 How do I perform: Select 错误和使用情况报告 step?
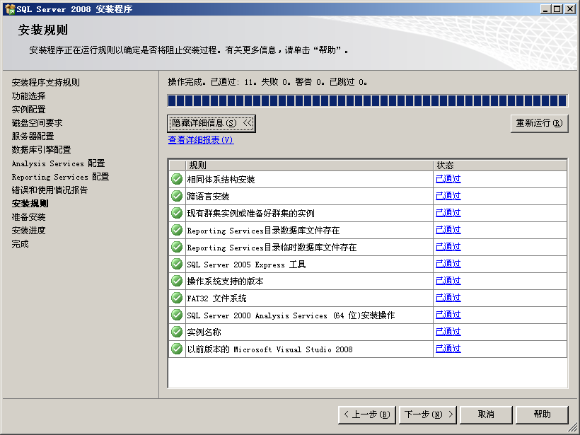click(x=50, y=190)
